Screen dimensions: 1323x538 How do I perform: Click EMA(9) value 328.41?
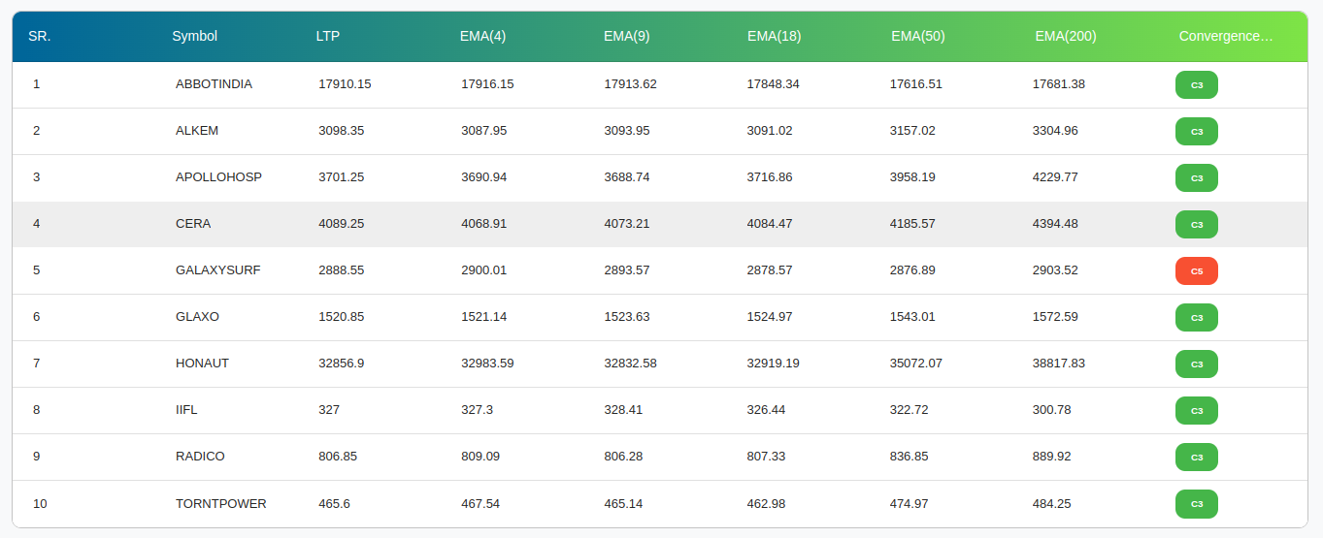pyautogui.click(x=623, y=410)
